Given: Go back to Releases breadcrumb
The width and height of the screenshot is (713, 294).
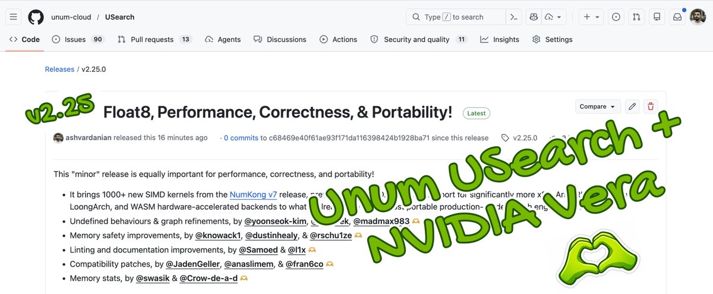Looking at the screenshot, I should (59, 69).
